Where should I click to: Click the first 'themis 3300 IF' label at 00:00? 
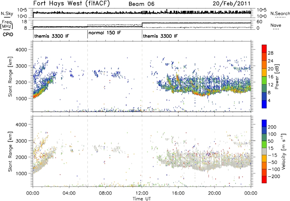51,36
